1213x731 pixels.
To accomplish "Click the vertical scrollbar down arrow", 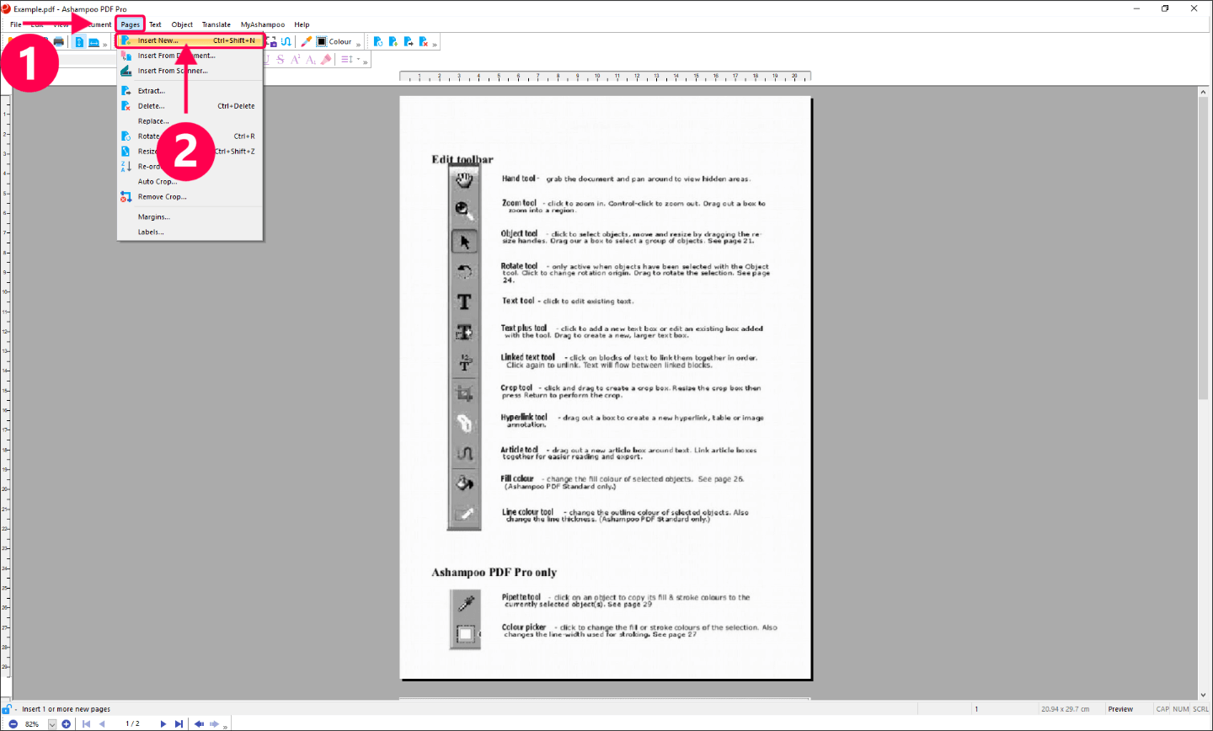I will pos(1204,695).
